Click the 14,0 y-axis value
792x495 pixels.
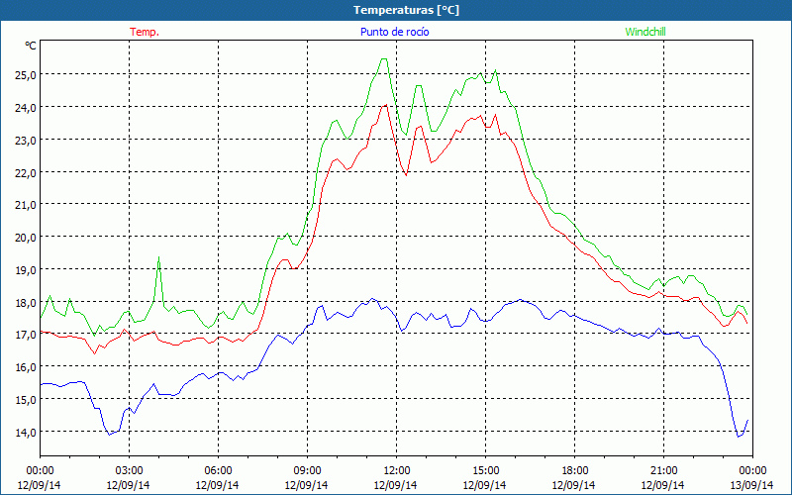pos(26,432)
